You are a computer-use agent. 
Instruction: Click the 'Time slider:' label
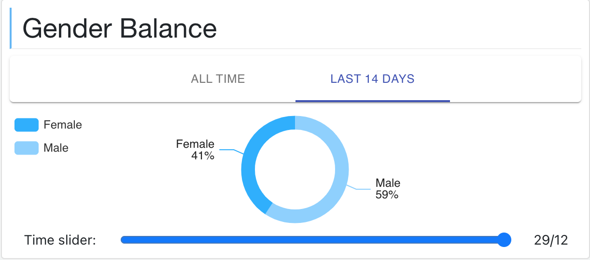(60, 240)
